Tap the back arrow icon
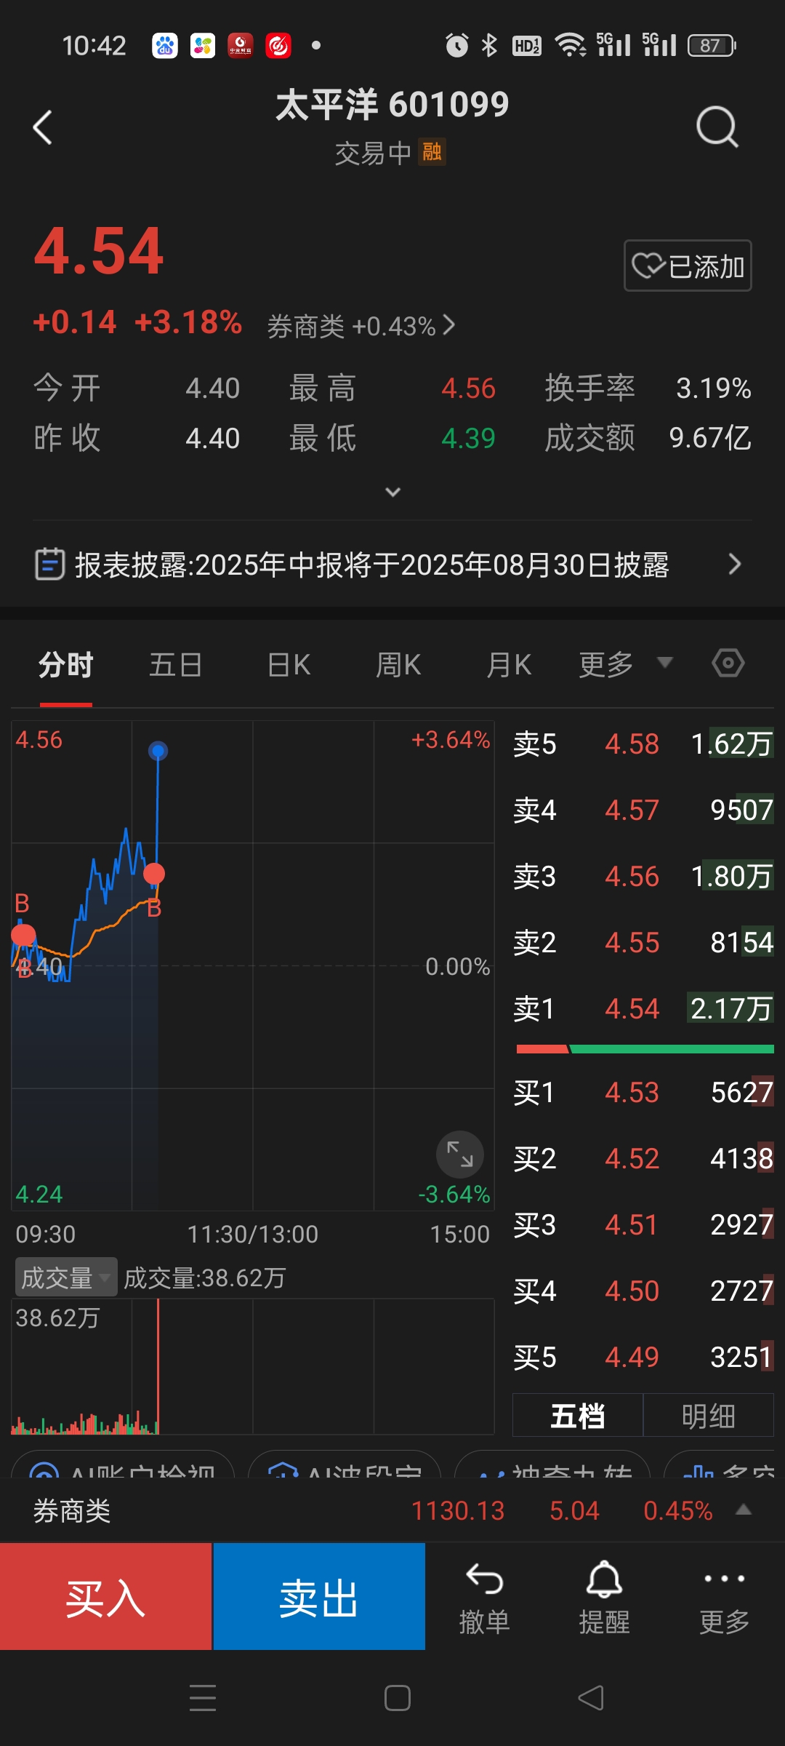This screenshot has height=1746, width=785. 43,127
